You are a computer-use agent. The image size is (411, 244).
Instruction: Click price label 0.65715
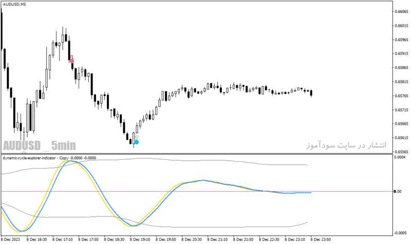[x=401, y=110]
